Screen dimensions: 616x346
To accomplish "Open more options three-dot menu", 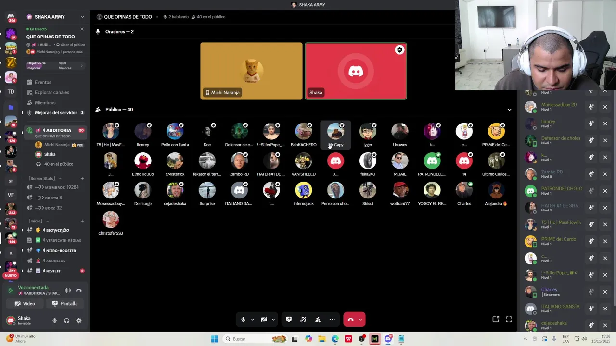I will [332, 320].
